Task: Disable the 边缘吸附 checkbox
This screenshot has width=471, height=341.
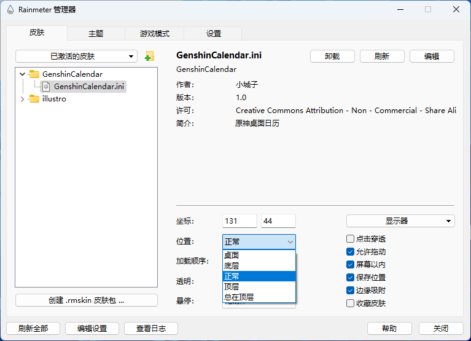Action: tap(350, 291)
